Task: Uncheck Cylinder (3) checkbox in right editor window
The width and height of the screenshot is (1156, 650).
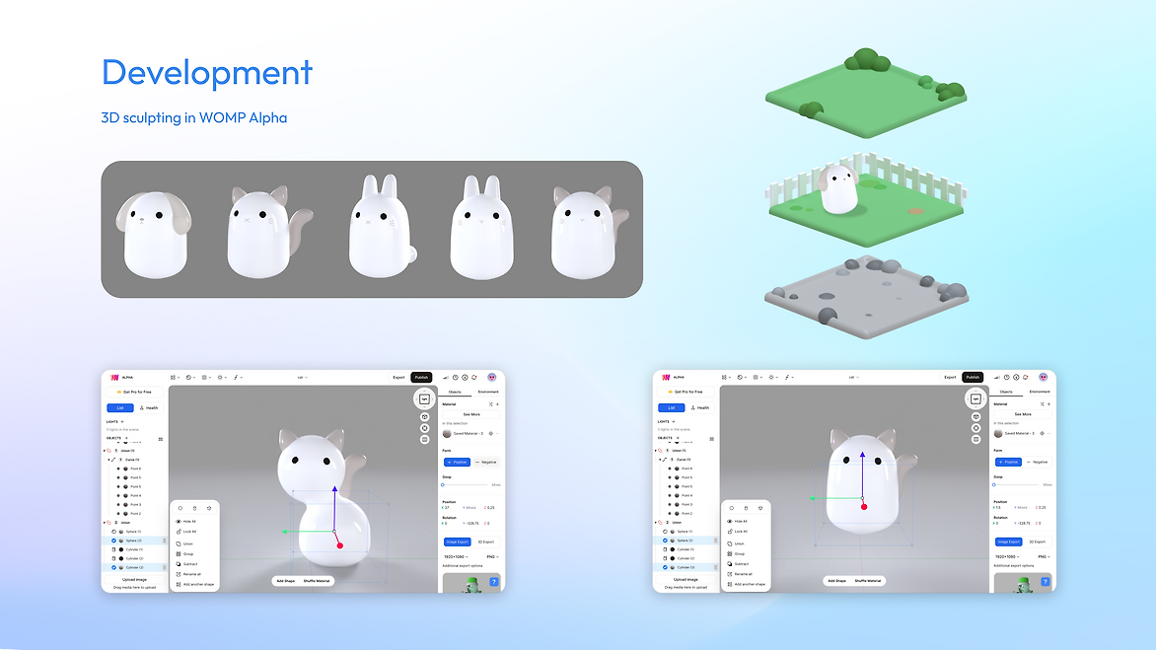Action: point(665,567)
